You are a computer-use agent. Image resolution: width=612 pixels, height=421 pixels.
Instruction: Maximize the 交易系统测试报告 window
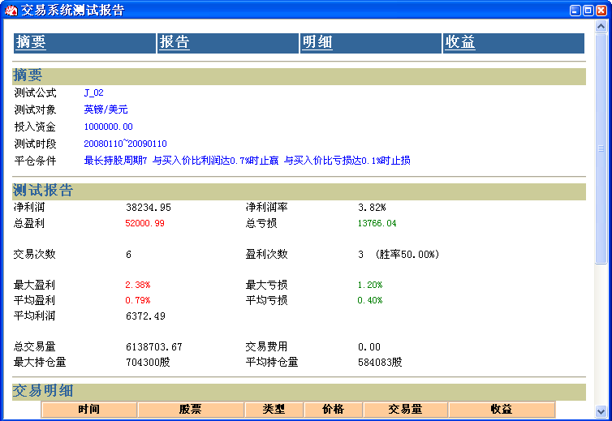tap(588, 11)
